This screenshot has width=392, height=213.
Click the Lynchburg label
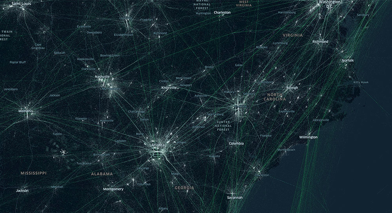281,43
